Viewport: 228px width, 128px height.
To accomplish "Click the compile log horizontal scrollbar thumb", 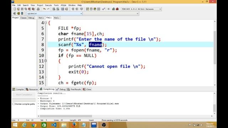I will point(66,116).
